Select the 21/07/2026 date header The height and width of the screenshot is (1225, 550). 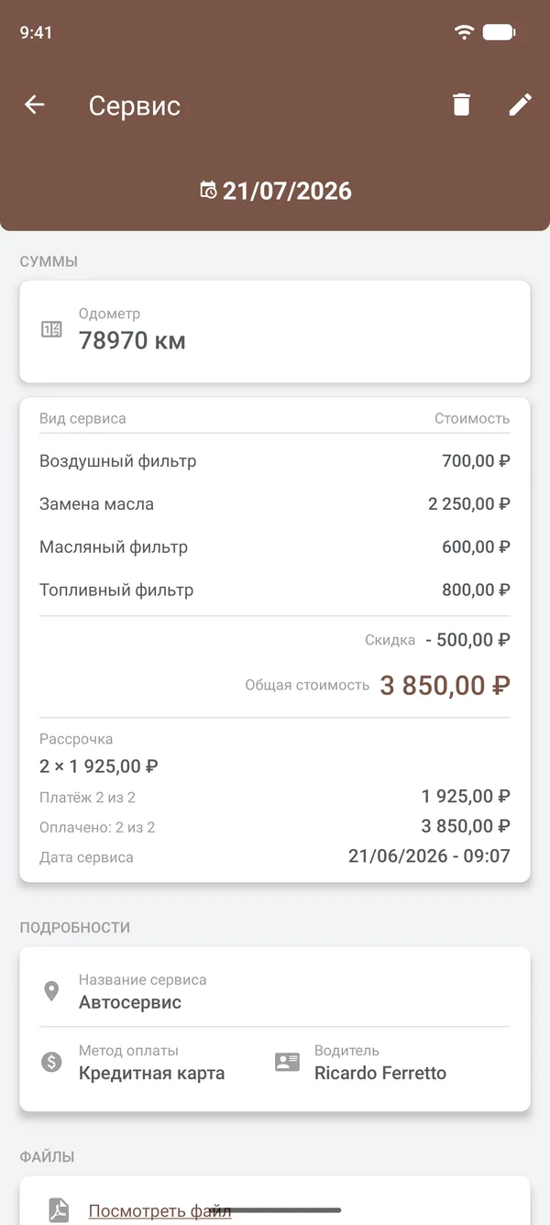coord(287,191)
